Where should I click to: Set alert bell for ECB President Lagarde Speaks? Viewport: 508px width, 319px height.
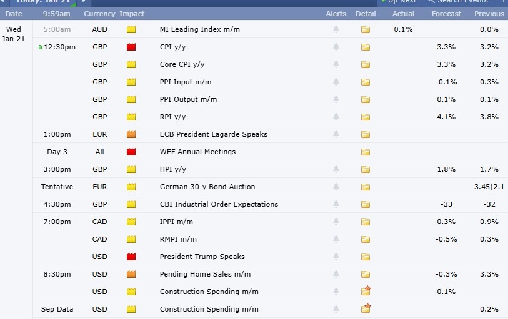[336, 134]
